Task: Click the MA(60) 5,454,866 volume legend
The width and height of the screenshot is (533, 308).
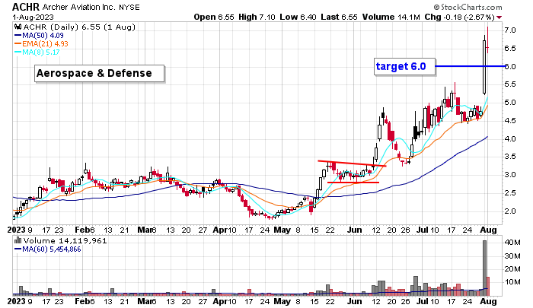Action: coord(47,249)
